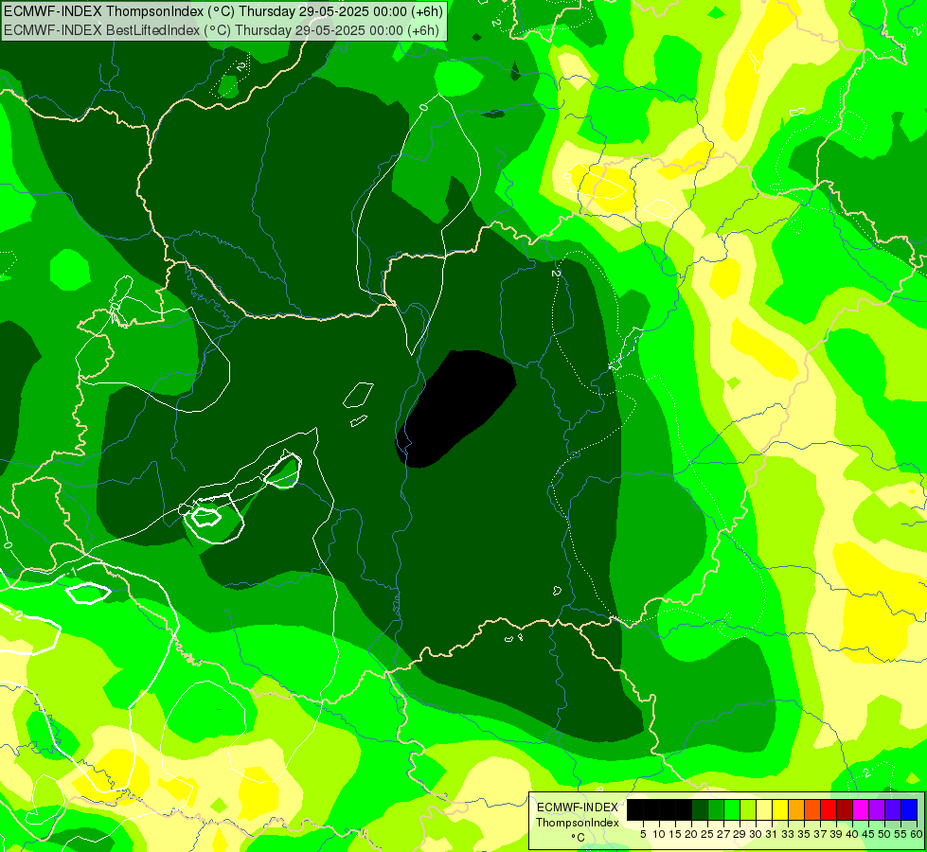Click the BestLiftedIndex header line at top
The width and height of the screenshot is (927, 852).
[x=222, y=30]
